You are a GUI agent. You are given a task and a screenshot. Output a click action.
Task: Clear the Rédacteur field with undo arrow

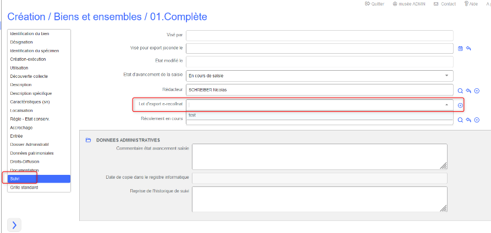coord(469,90)
